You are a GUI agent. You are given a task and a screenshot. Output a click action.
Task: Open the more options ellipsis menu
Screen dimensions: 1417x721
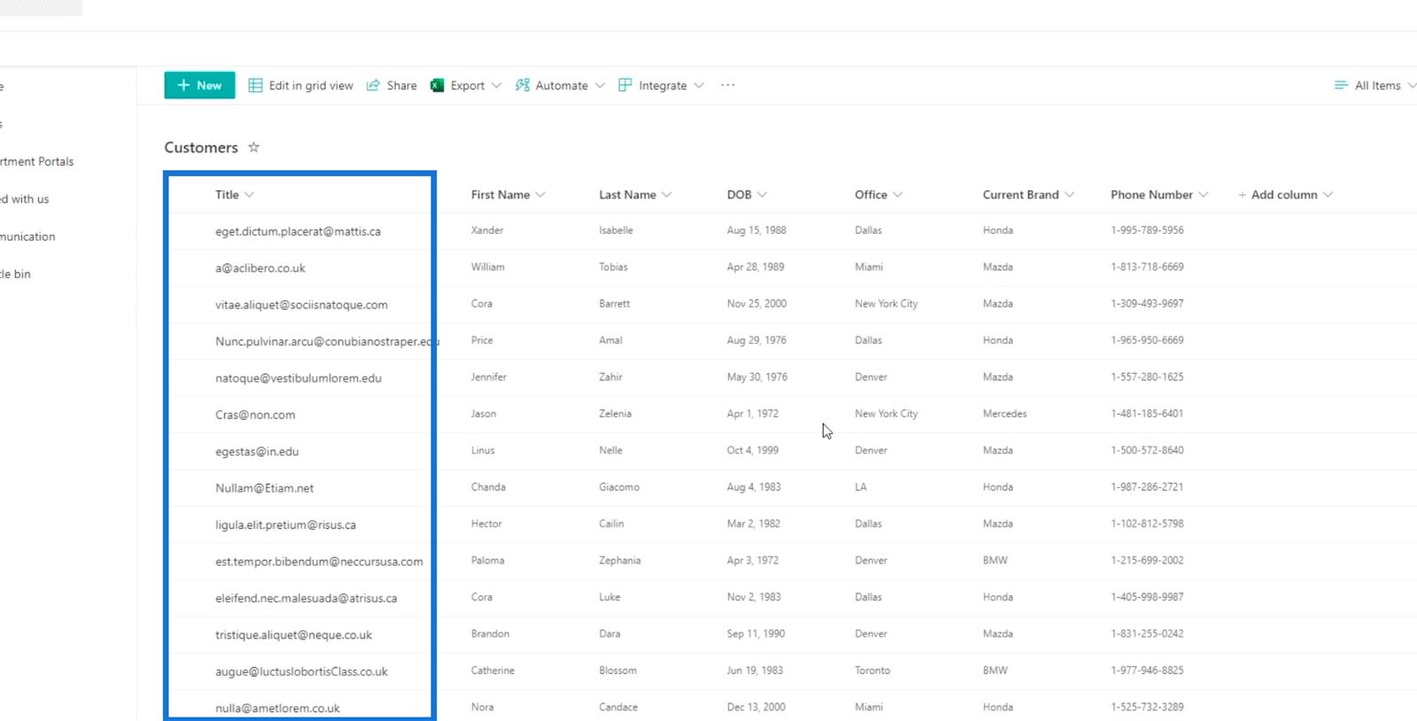click(x=727, y=85)
